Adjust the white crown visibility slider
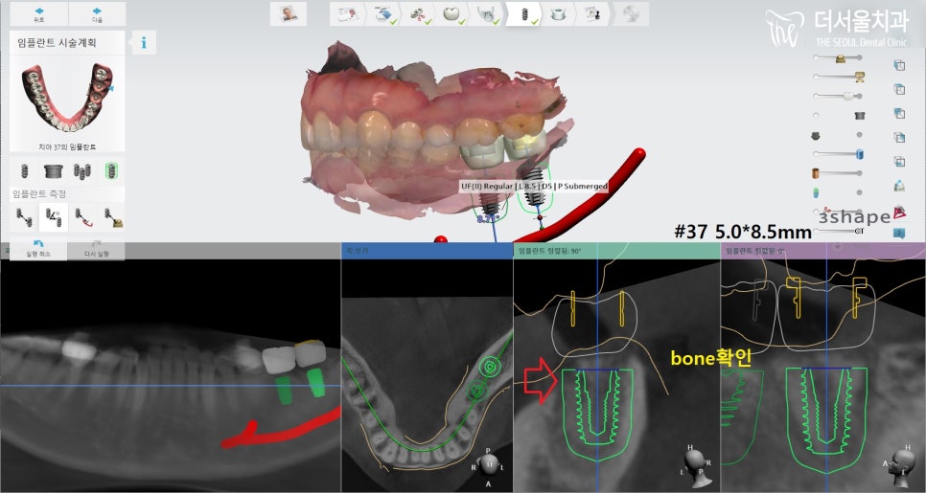The width and height of the screenshot is (926, 493). [838, 96]
